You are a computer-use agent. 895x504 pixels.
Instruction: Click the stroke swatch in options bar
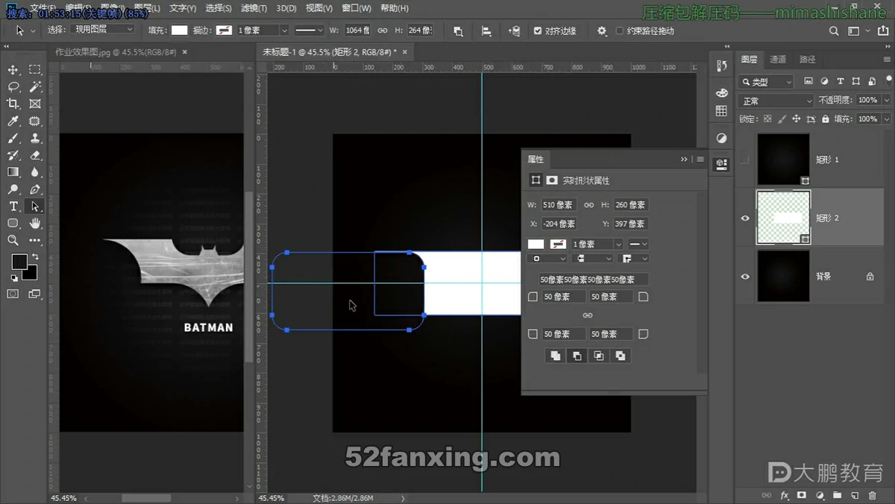(x=224, y=31)
